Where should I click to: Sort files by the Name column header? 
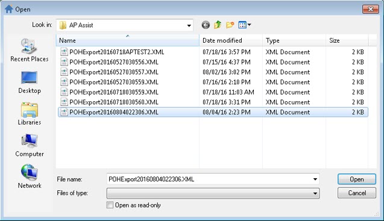click(x=128, y=40)
